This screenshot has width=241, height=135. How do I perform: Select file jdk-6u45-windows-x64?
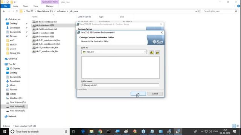point(46,22)
